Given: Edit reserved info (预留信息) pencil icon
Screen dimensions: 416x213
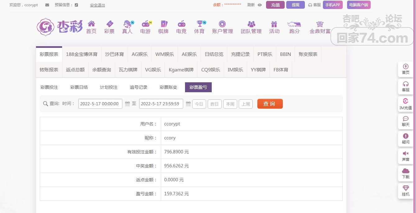Looking at the screenshot, I should pyautogui.click(x=76, y=5).
